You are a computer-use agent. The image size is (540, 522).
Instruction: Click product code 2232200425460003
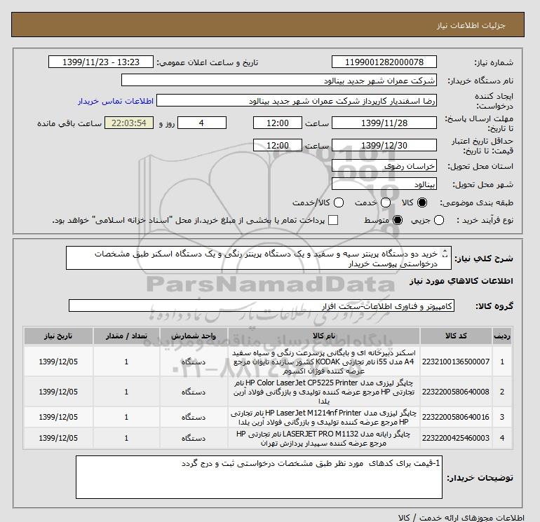pos(456,438)
